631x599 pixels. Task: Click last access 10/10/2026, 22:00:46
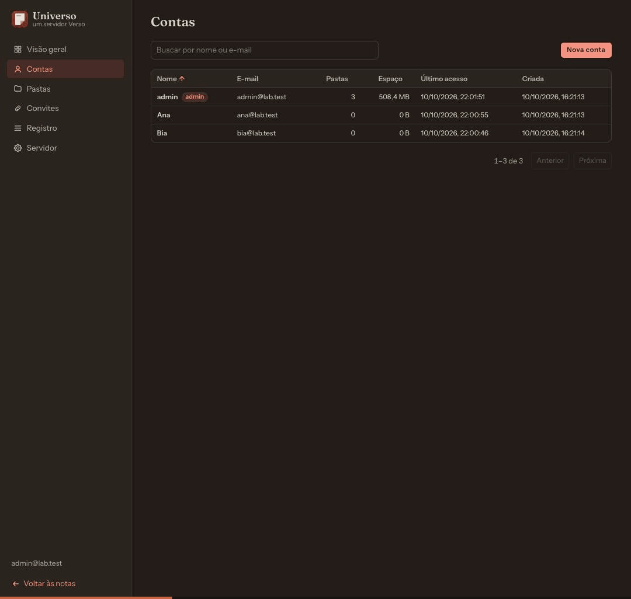coord(455,133)
